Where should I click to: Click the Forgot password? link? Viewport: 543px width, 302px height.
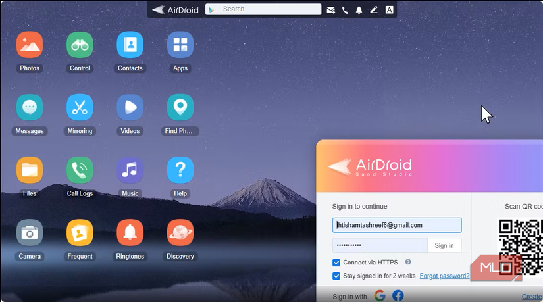tap(444, 276)
